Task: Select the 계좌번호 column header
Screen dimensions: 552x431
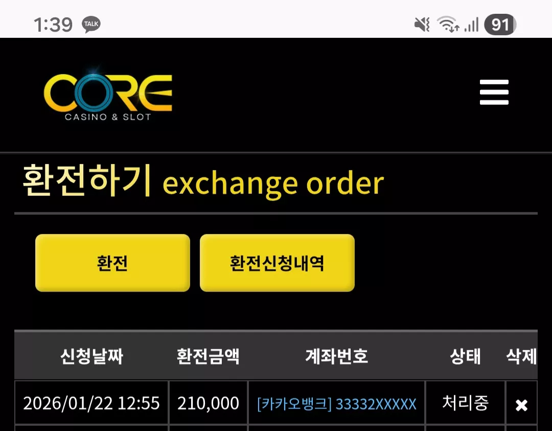Action: click(336, 356)
